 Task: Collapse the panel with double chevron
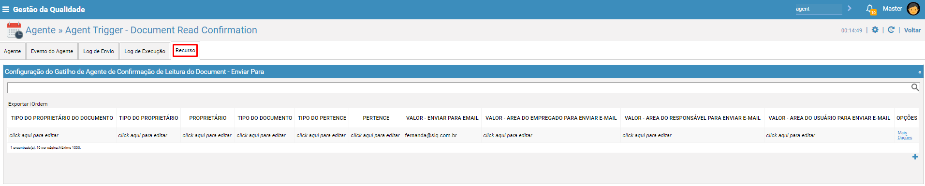coord(919,72)
